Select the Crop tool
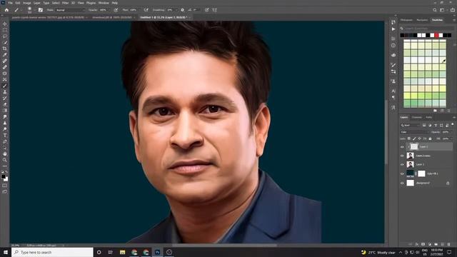 (x=5, y=49)
